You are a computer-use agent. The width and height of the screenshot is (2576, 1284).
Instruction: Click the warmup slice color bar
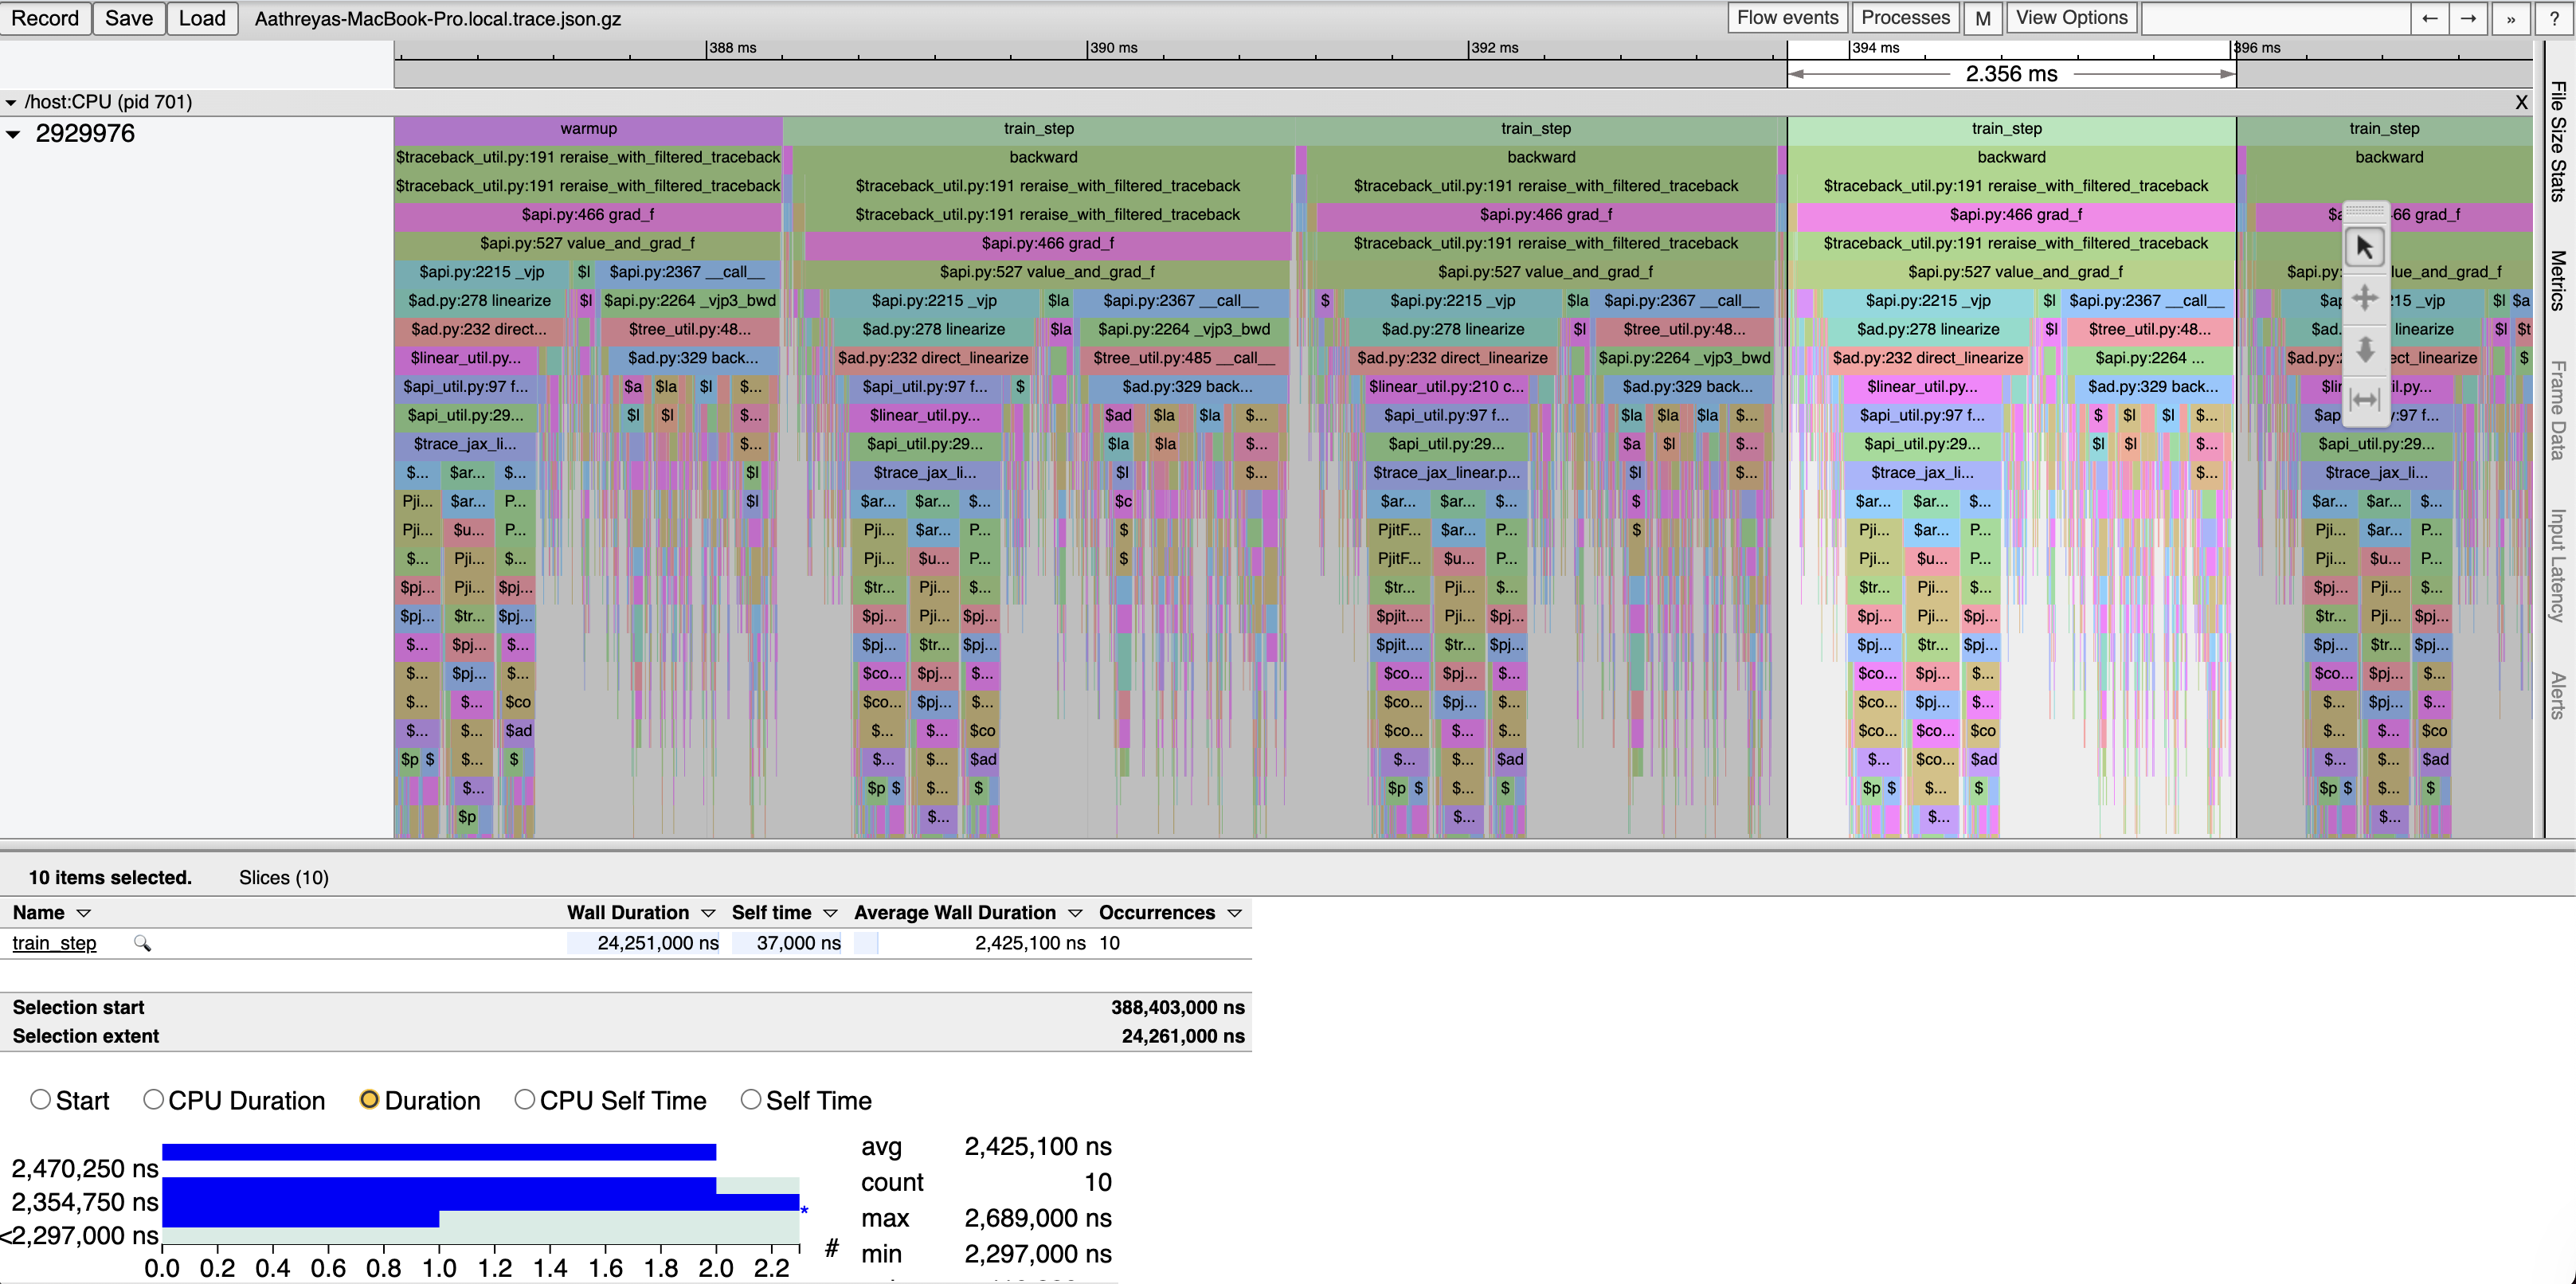tap(588, 129)
